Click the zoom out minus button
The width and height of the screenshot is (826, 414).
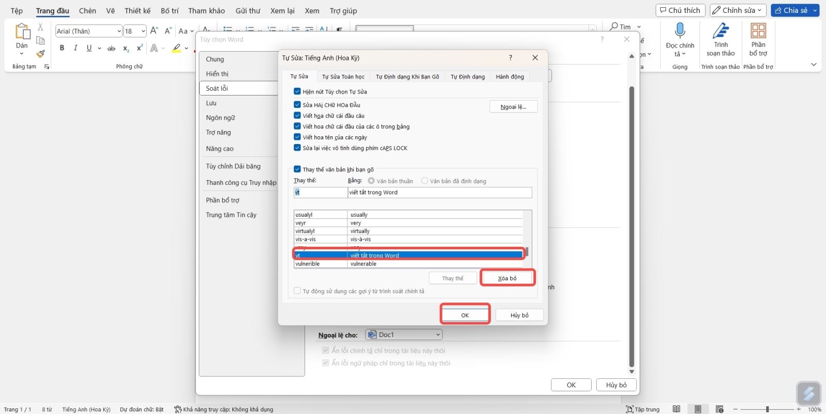tap(736, 409)
